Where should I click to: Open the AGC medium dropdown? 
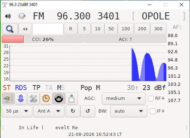(x=124, y=98)
